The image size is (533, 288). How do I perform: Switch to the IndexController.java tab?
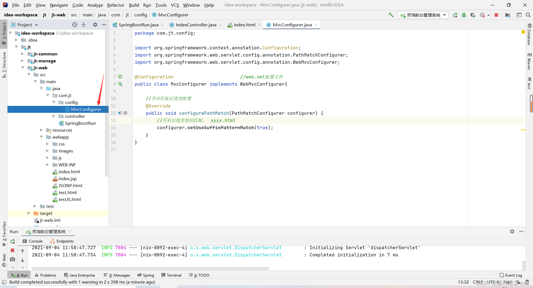pos(196,25)
